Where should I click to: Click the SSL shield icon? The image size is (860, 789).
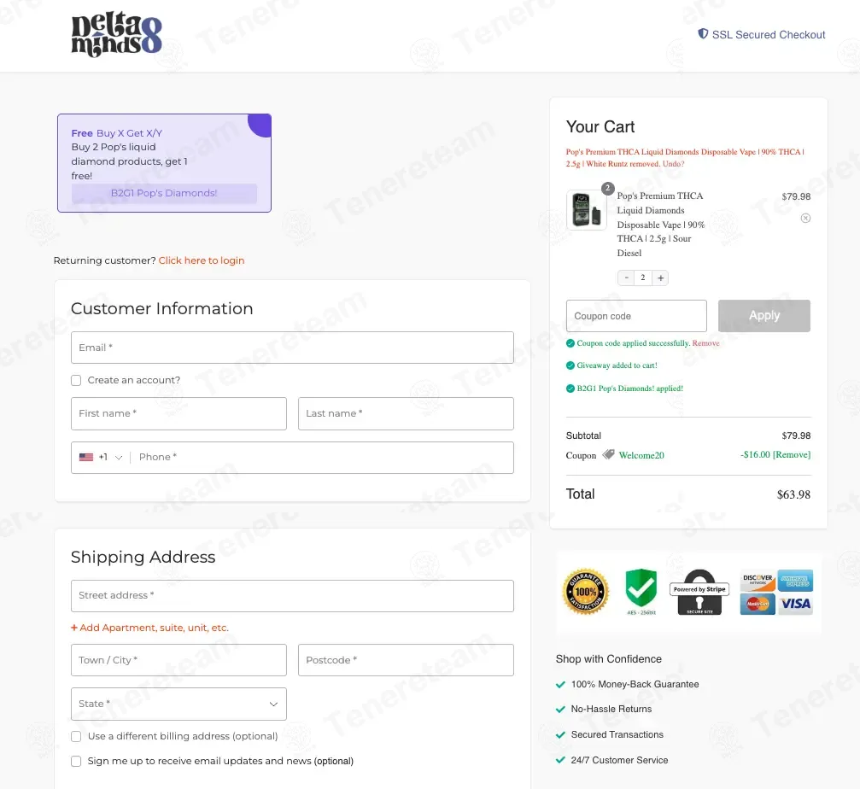(x=703, y=34)
